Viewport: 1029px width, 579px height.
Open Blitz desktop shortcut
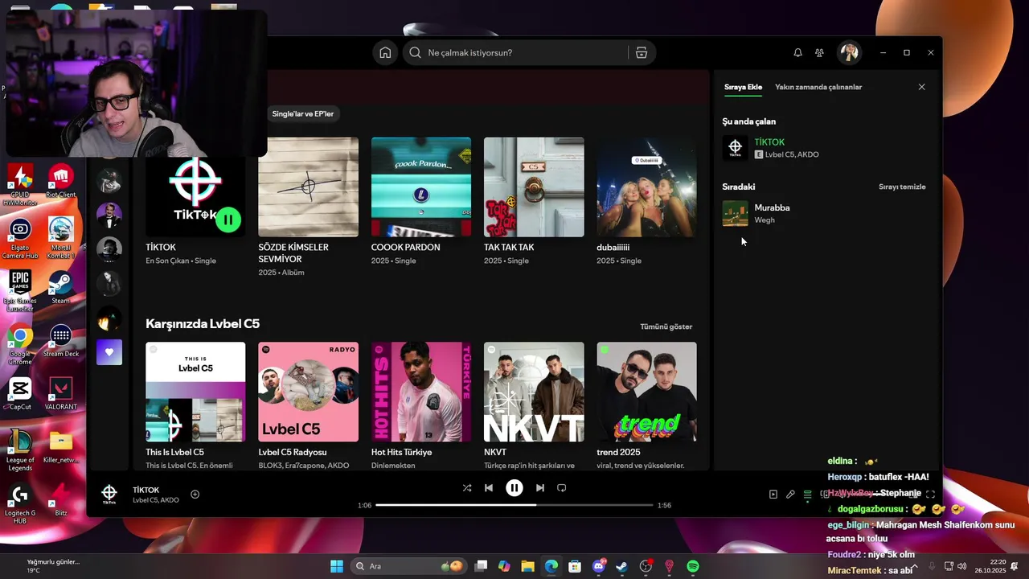pos(61,500)
